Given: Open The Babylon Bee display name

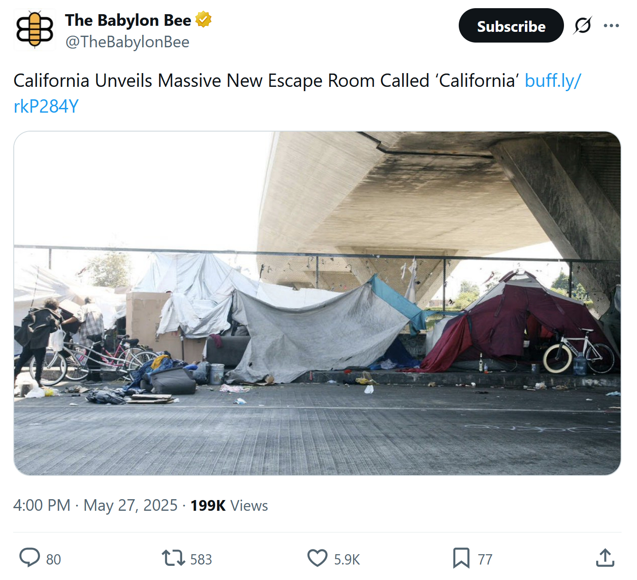Looking at the screenshot, I should tap(128, 20).
